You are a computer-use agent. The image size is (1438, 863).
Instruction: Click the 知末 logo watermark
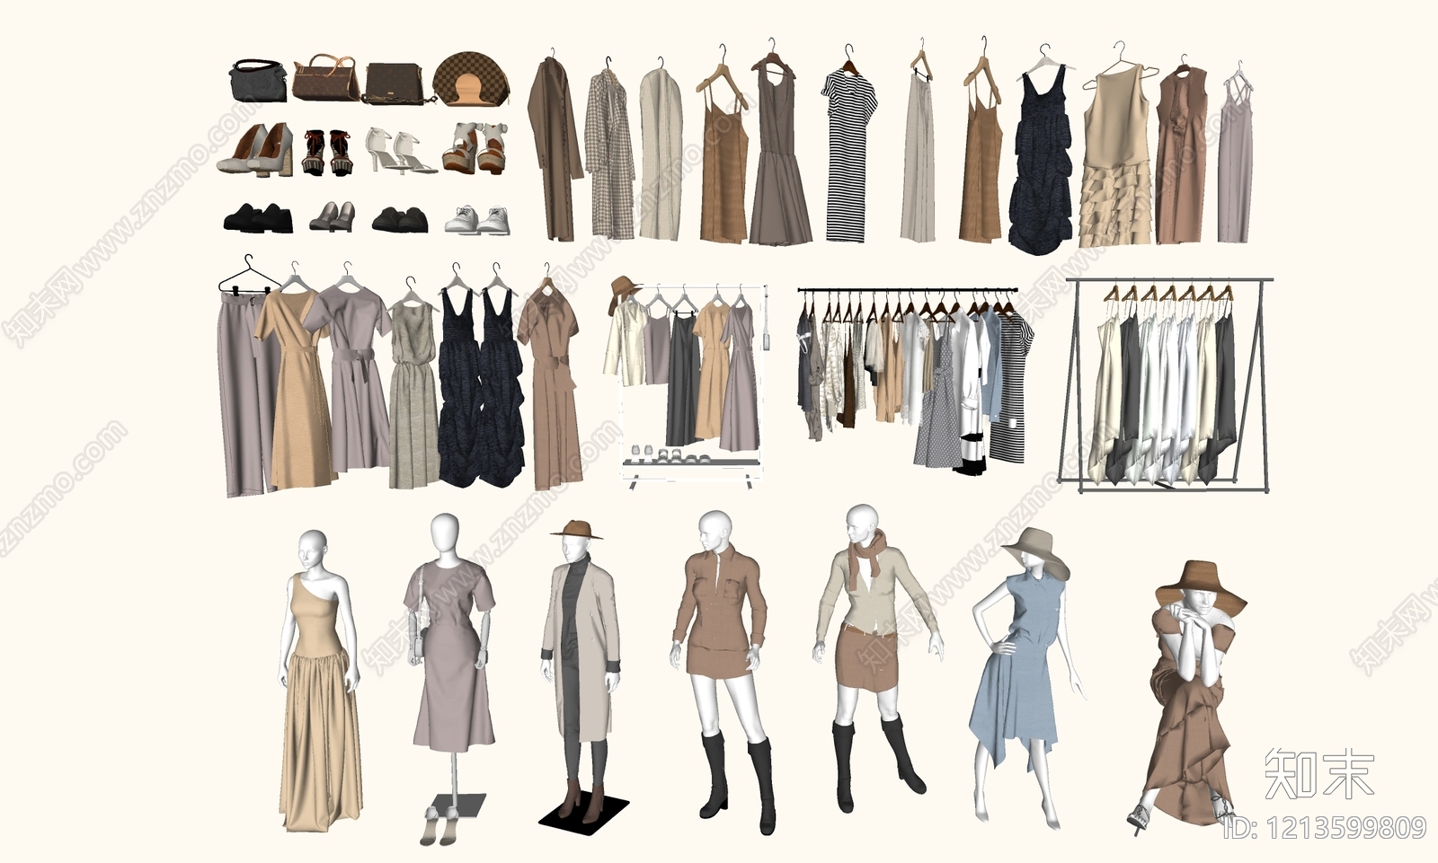[x=1318, y=772]
